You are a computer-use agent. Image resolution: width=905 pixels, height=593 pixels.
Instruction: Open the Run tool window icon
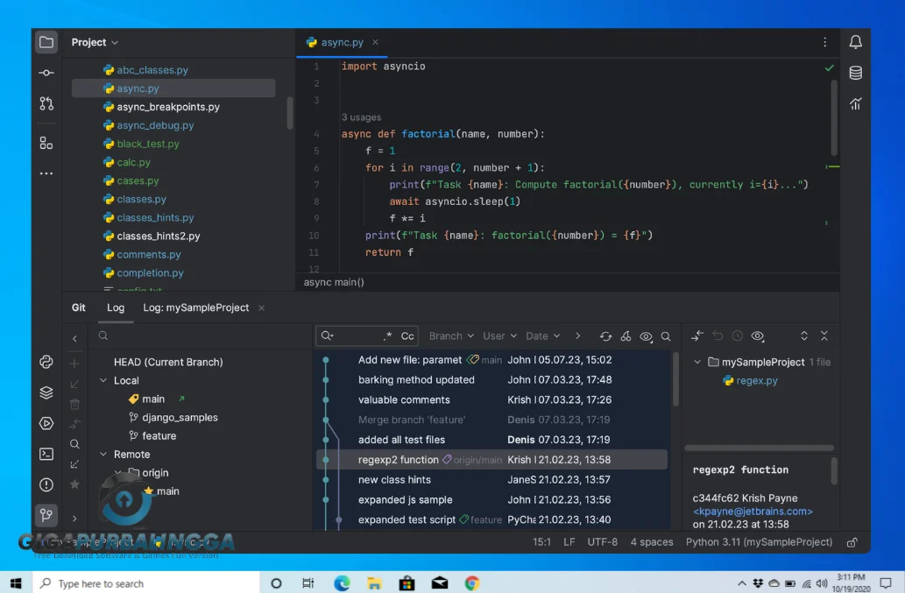coord(46,423)
